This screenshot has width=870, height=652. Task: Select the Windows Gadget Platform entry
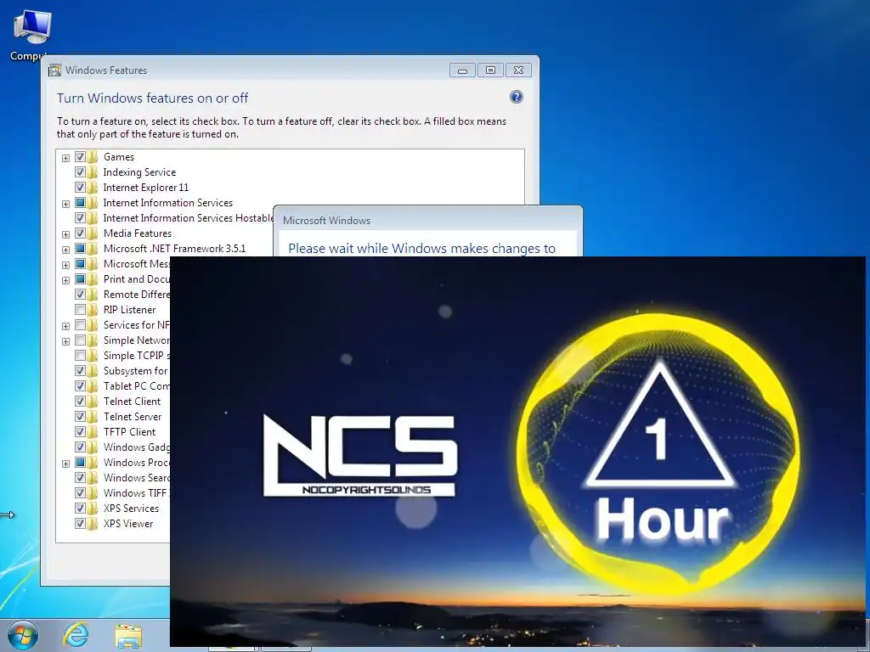point(136,447)
